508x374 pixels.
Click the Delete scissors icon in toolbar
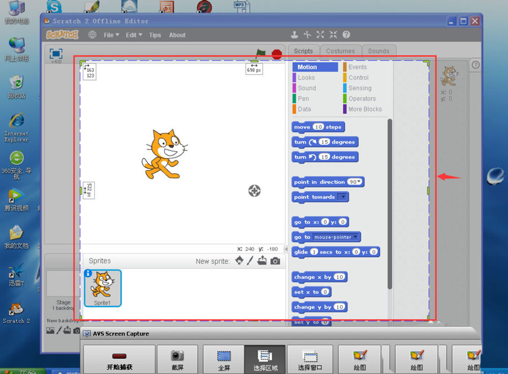[x=307, y=34]
